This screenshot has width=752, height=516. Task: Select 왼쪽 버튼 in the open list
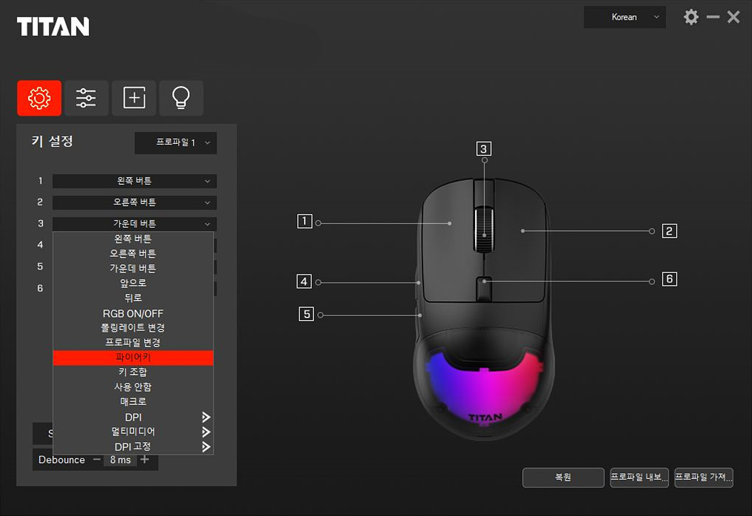tap(133, 239)
